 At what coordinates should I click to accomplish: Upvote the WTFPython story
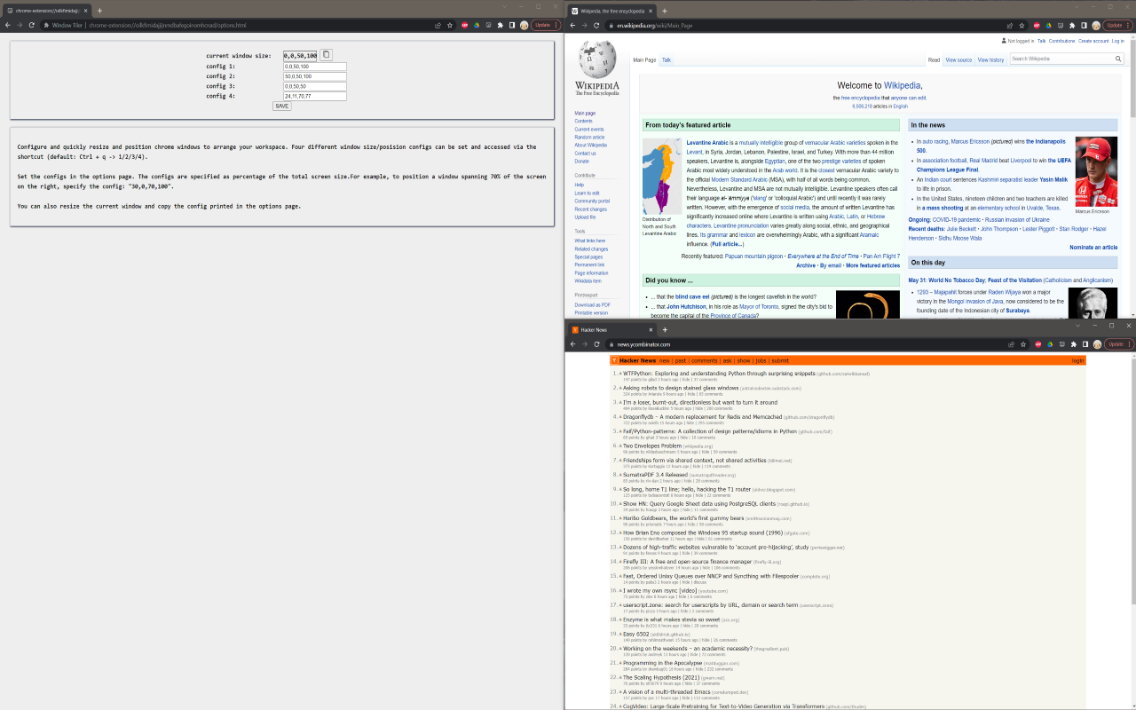pos(620,374)
